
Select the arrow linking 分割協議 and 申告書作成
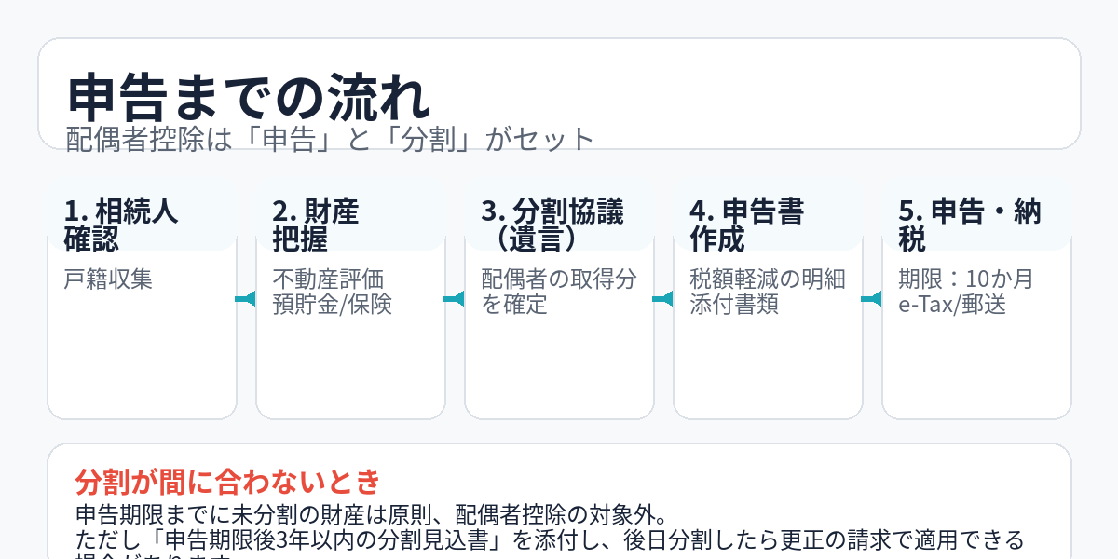click(x=663, y=299)
